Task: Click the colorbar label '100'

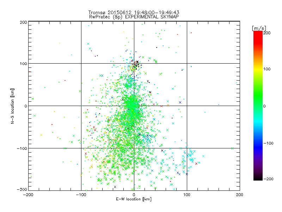Action: (267, 69)
